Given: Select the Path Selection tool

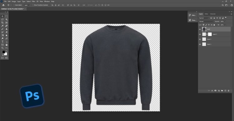Looking at the screenshot, I should [7, 42].
